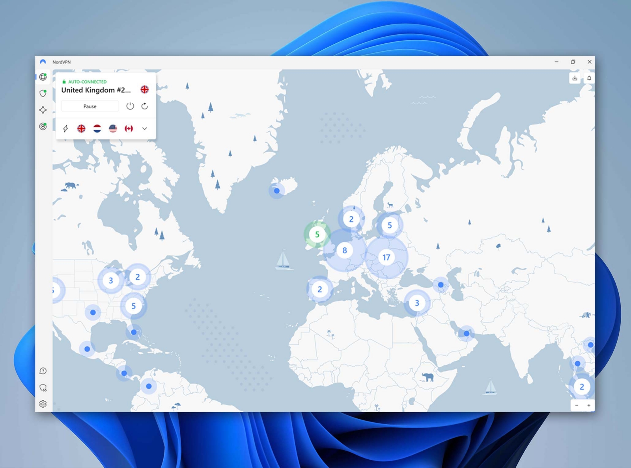Disconnect VPN using the power button
Viewport: 631px width, 468px height.
click(130, 106)
